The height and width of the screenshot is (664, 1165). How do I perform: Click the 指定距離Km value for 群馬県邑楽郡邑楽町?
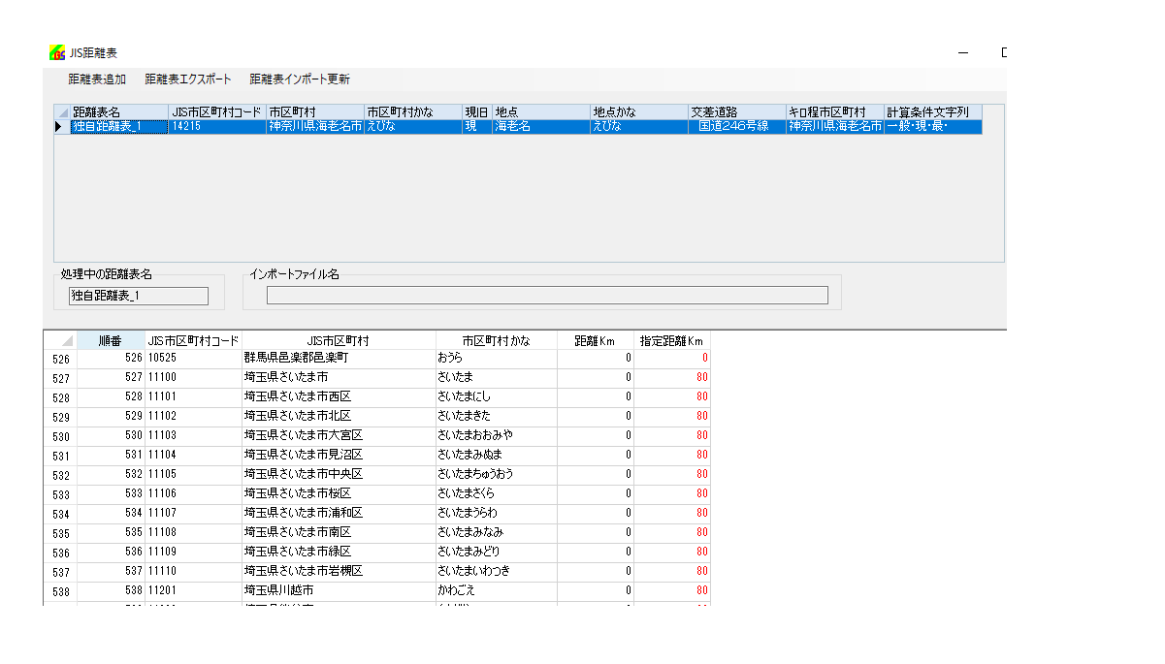coord(672,358)
